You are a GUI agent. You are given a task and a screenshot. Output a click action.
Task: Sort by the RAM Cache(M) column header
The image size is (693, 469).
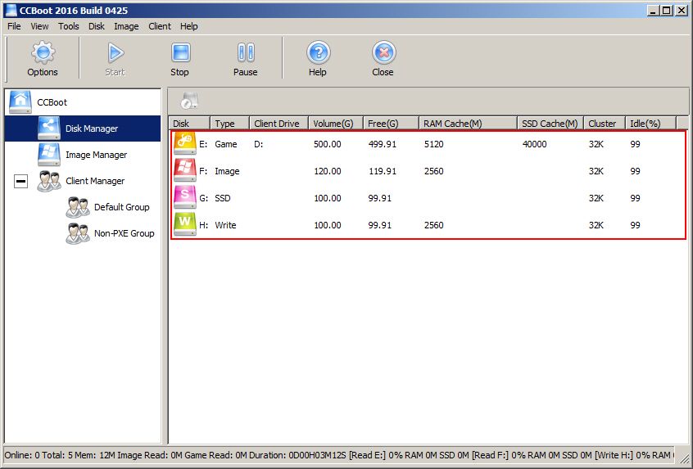(x=468, y=124)
